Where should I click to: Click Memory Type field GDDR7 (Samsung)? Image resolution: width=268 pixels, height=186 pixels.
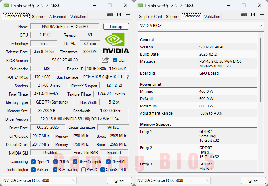click(52, 102)
